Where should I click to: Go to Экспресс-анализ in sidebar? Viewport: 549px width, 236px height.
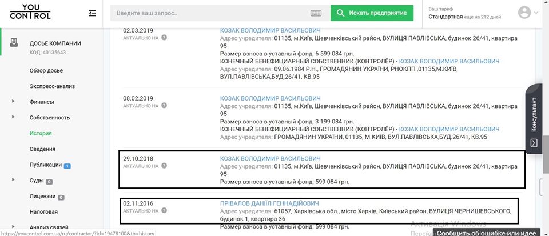click(52, 86)
